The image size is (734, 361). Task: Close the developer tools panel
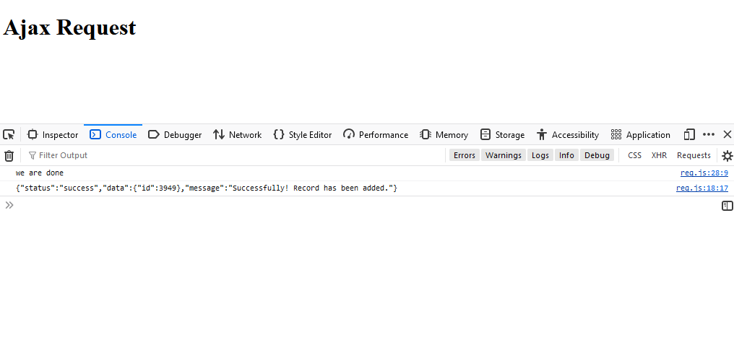727,134
